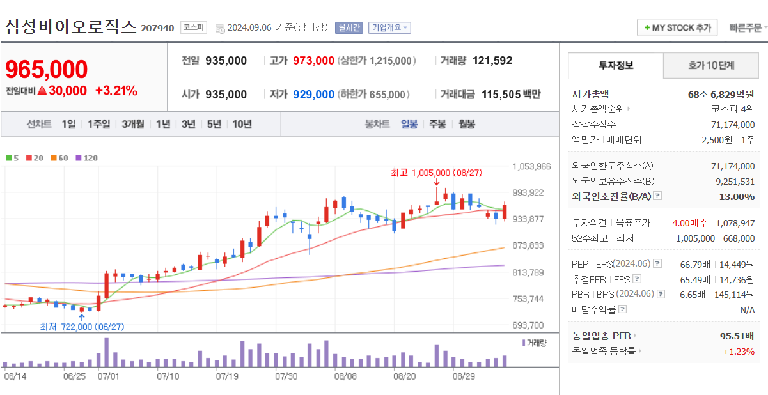Click the 최고 1,005,000 (08/27) chart marker

437,173
